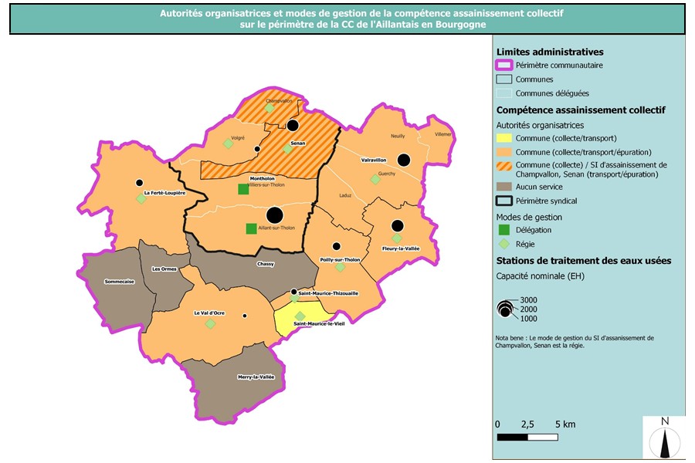
Task: Click the Saint-Maurice-le-Vieil label
Action: tap(319, 323)
